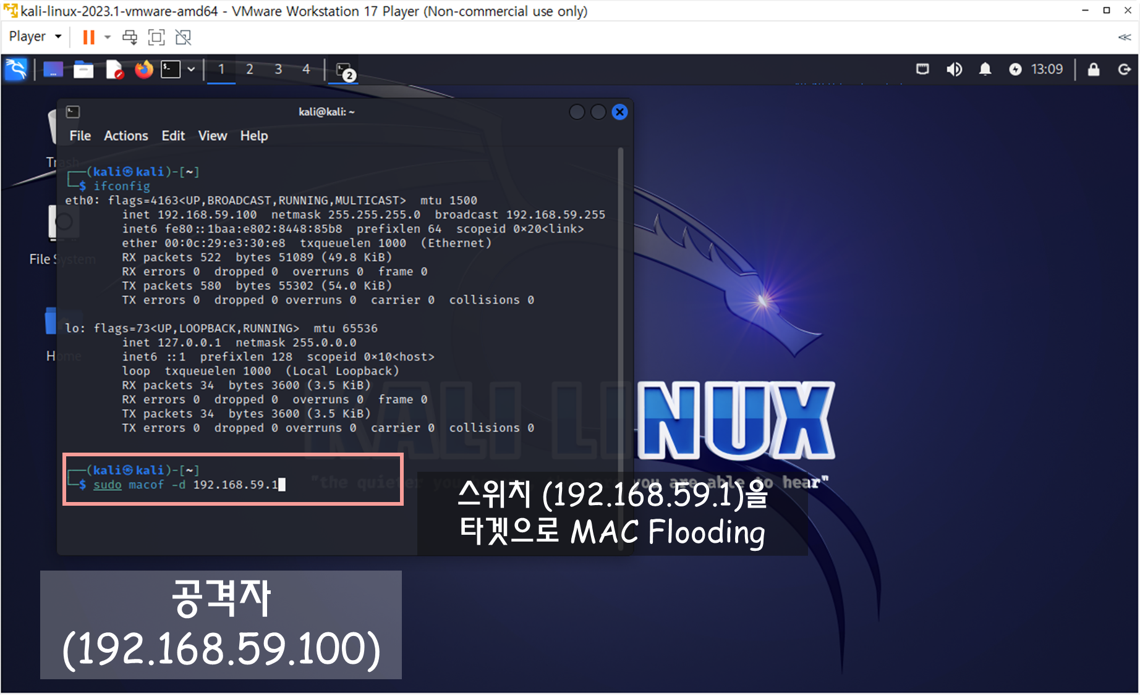Close the kali@kali terminal window
The image size is (1140, 699).
pyautogui.click(x=619, y=112)
